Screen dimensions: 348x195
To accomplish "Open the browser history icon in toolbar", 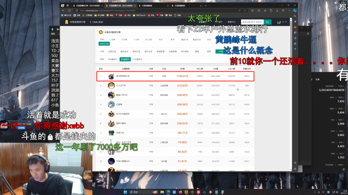I will point(271,10).
